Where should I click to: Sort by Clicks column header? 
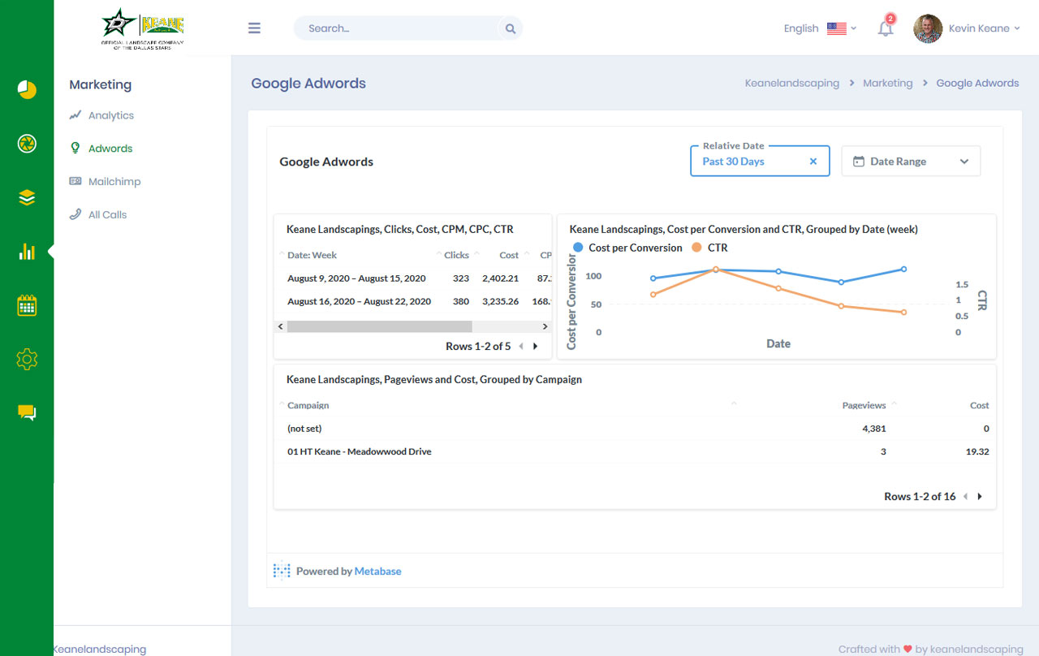tap(456, 255)
